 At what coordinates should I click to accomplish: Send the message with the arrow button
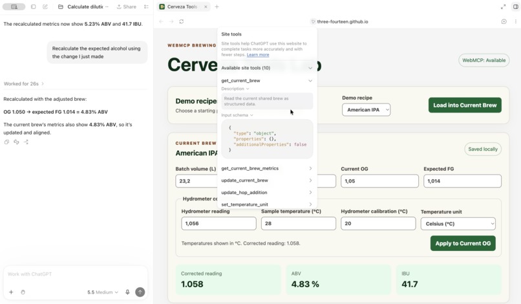[140, 292]
